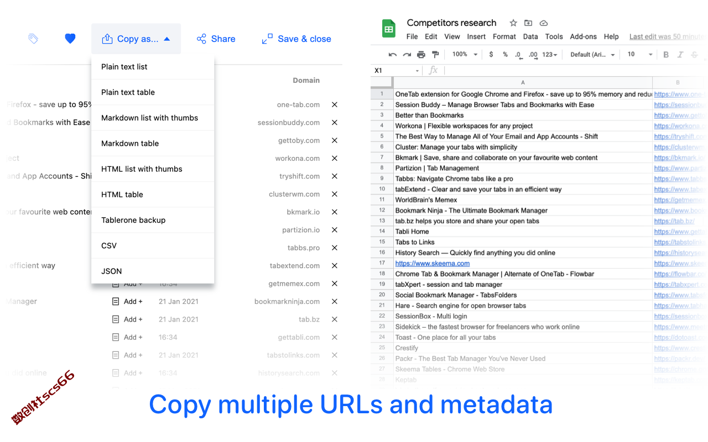
Task: Click the Print icon in Sheets toolbar
Action: coord(421,55)
